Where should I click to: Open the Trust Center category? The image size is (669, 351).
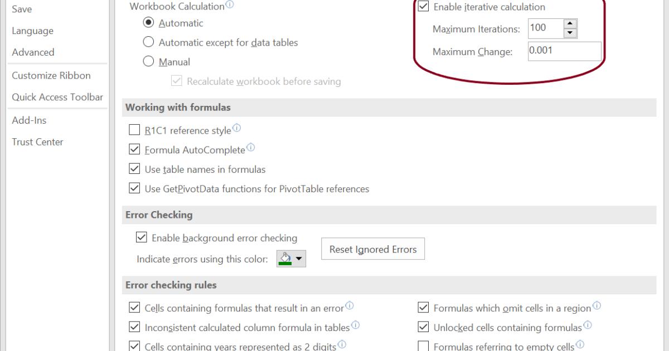click(x=38, y=142)
